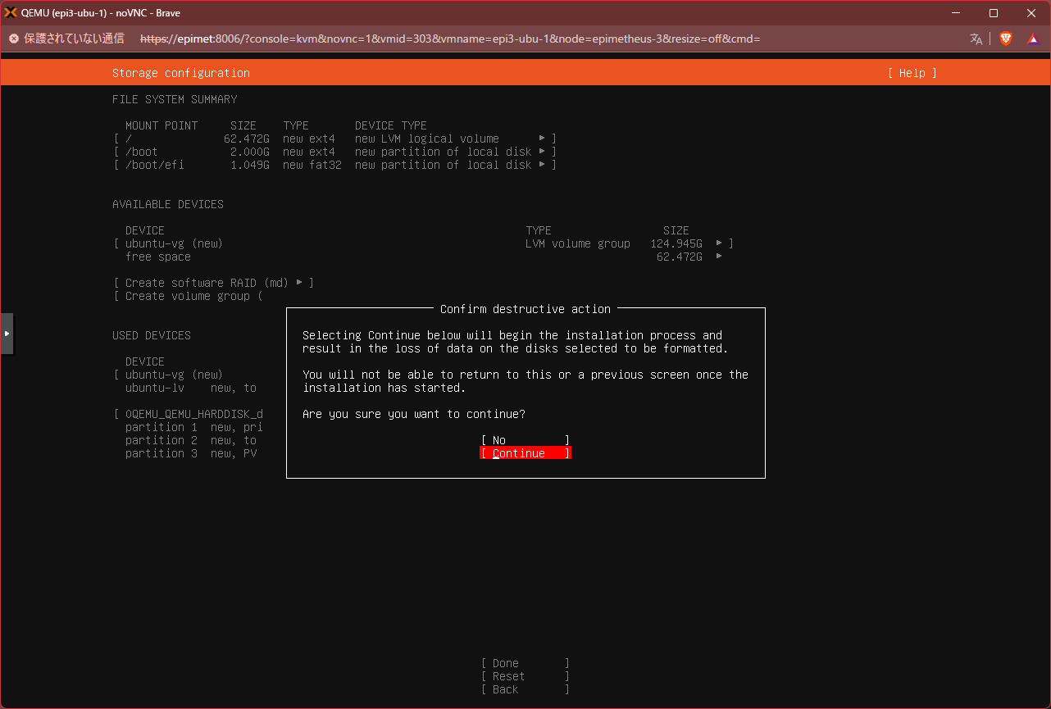Click the USED DEVICES heading
The width and height of the screenshot is (1051, 709).
[x=152, y=335]
